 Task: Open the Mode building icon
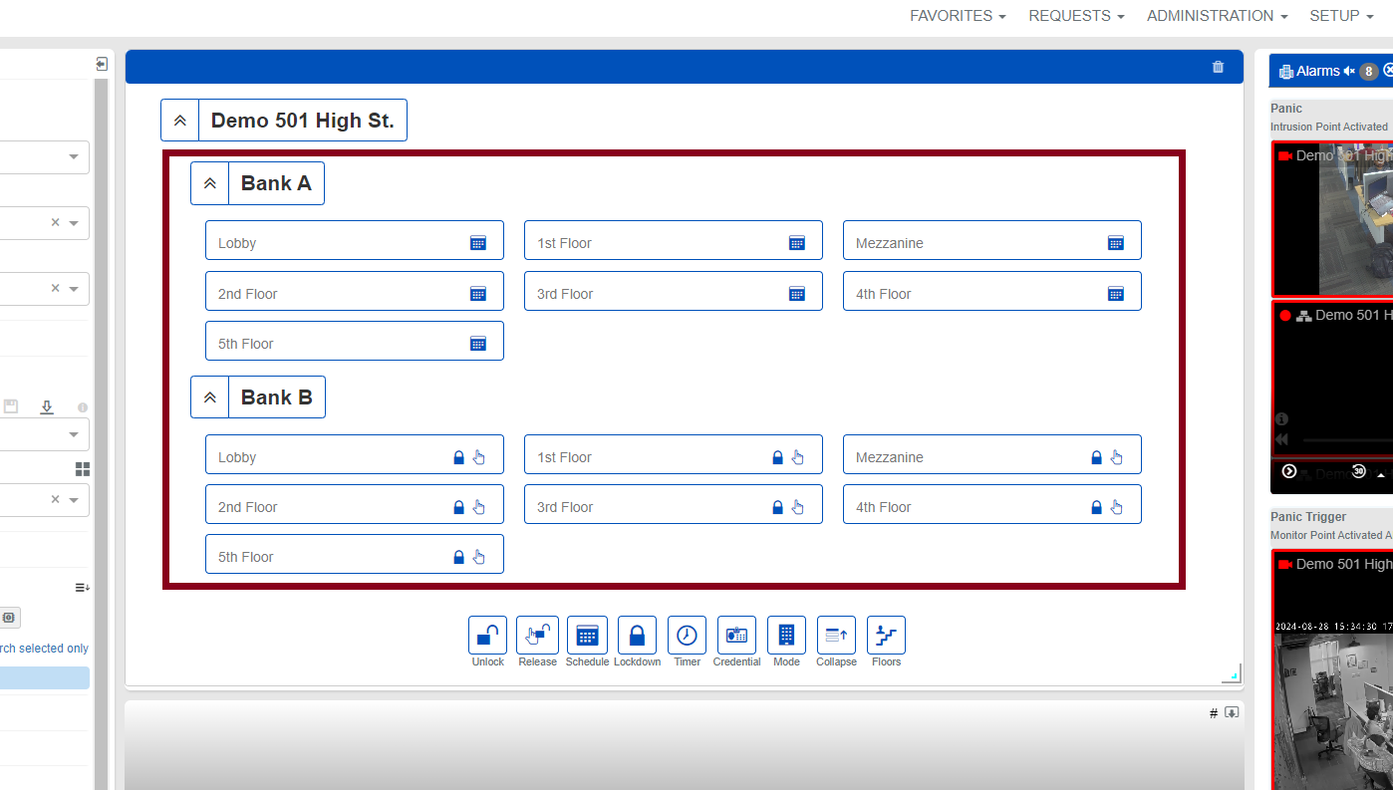point(786,636)
